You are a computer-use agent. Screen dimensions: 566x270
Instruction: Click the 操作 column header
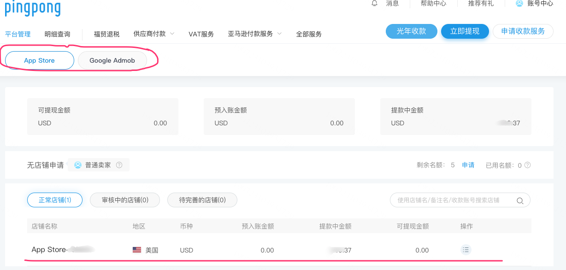click(x=466, y=226)
